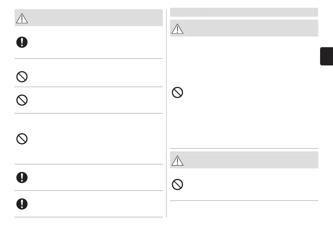
Task: Click the thin gray bar atop the right column
Action: [x=244, y=12]
